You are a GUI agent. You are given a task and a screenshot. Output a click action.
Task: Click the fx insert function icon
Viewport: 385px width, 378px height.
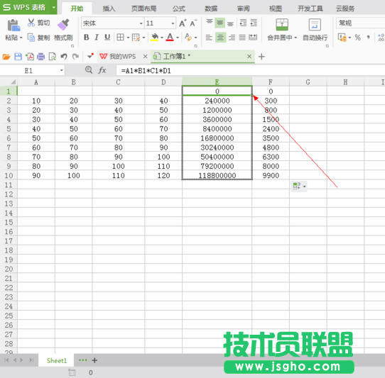(x=102, y=71)
